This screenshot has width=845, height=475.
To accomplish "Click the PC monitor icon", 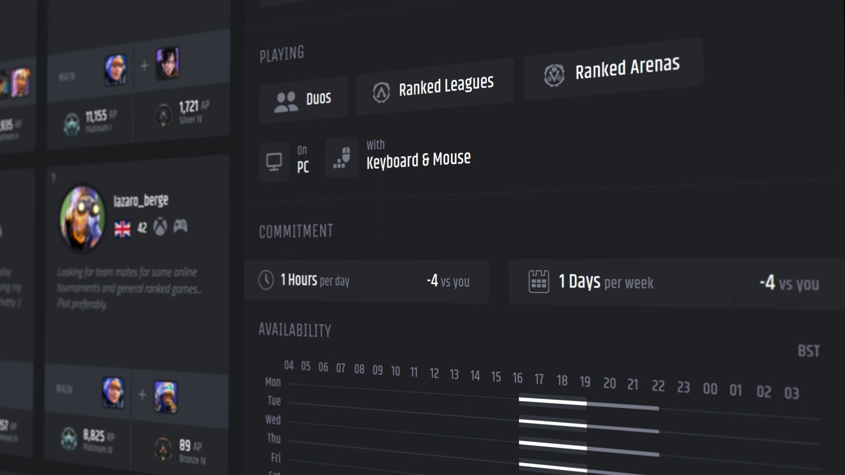I will (x=274, y=162).
